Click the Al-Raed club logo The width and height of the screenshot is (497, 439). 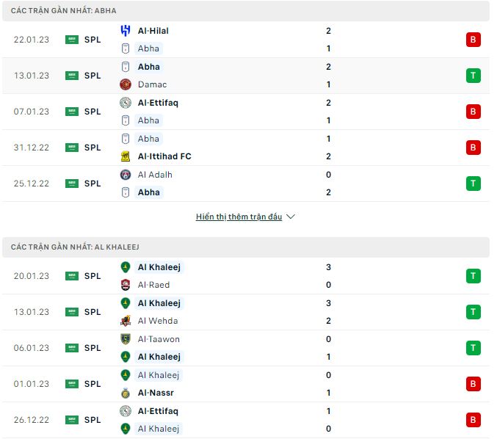125,285
